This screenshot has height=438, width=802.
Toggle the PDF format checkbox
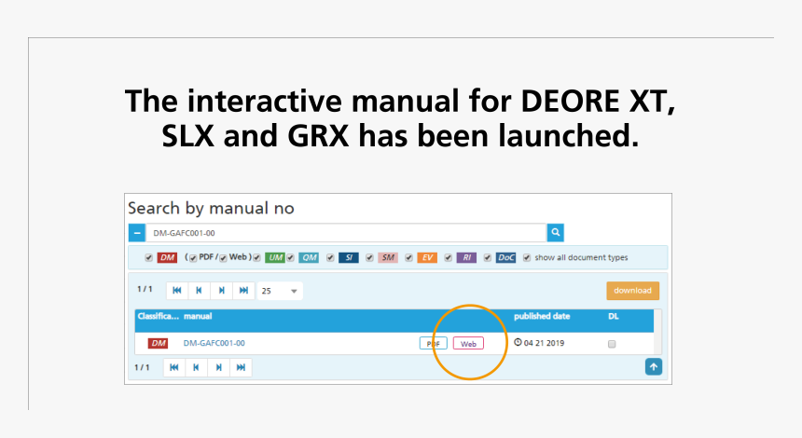(x=193, y=258)
